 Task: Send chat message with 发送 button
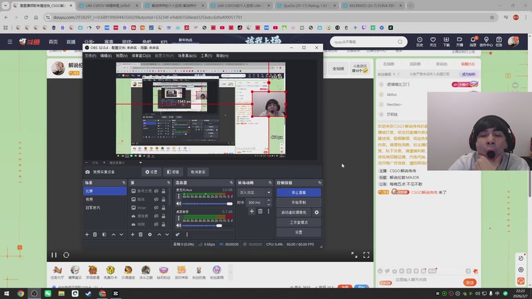[x=470, y=282]
